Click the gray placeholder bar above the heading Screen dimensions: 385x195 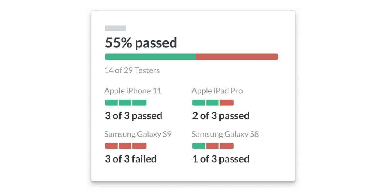point(115,28)
